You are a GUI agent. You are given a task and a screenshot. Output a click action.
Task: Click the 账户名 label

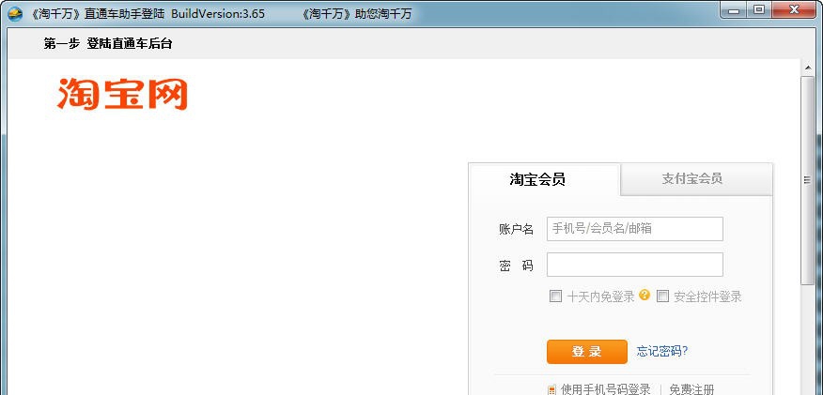coord(516,230)
